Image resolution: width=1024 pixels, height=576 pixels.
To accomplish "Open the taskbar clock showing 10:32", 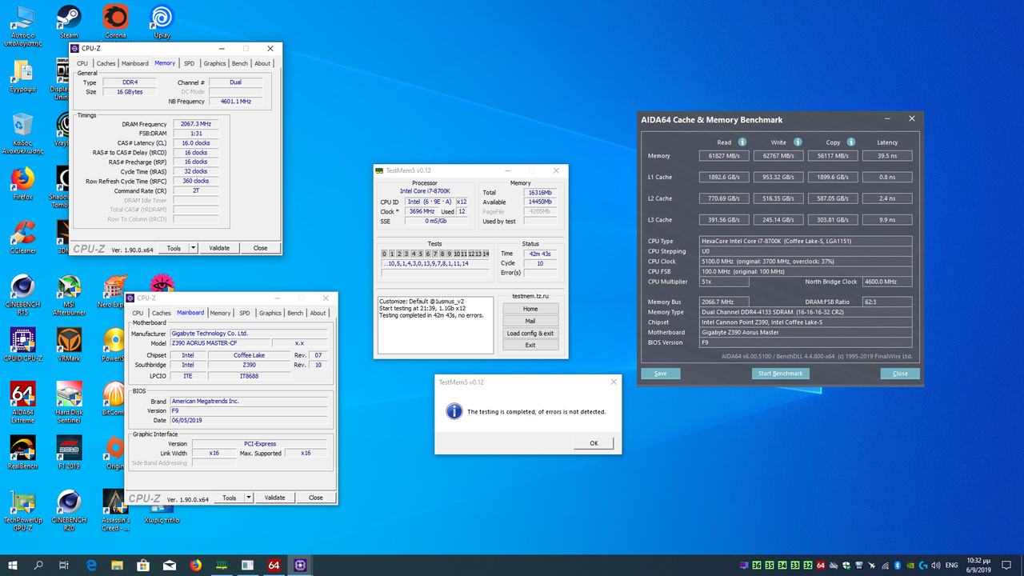I will click(978, 565).
